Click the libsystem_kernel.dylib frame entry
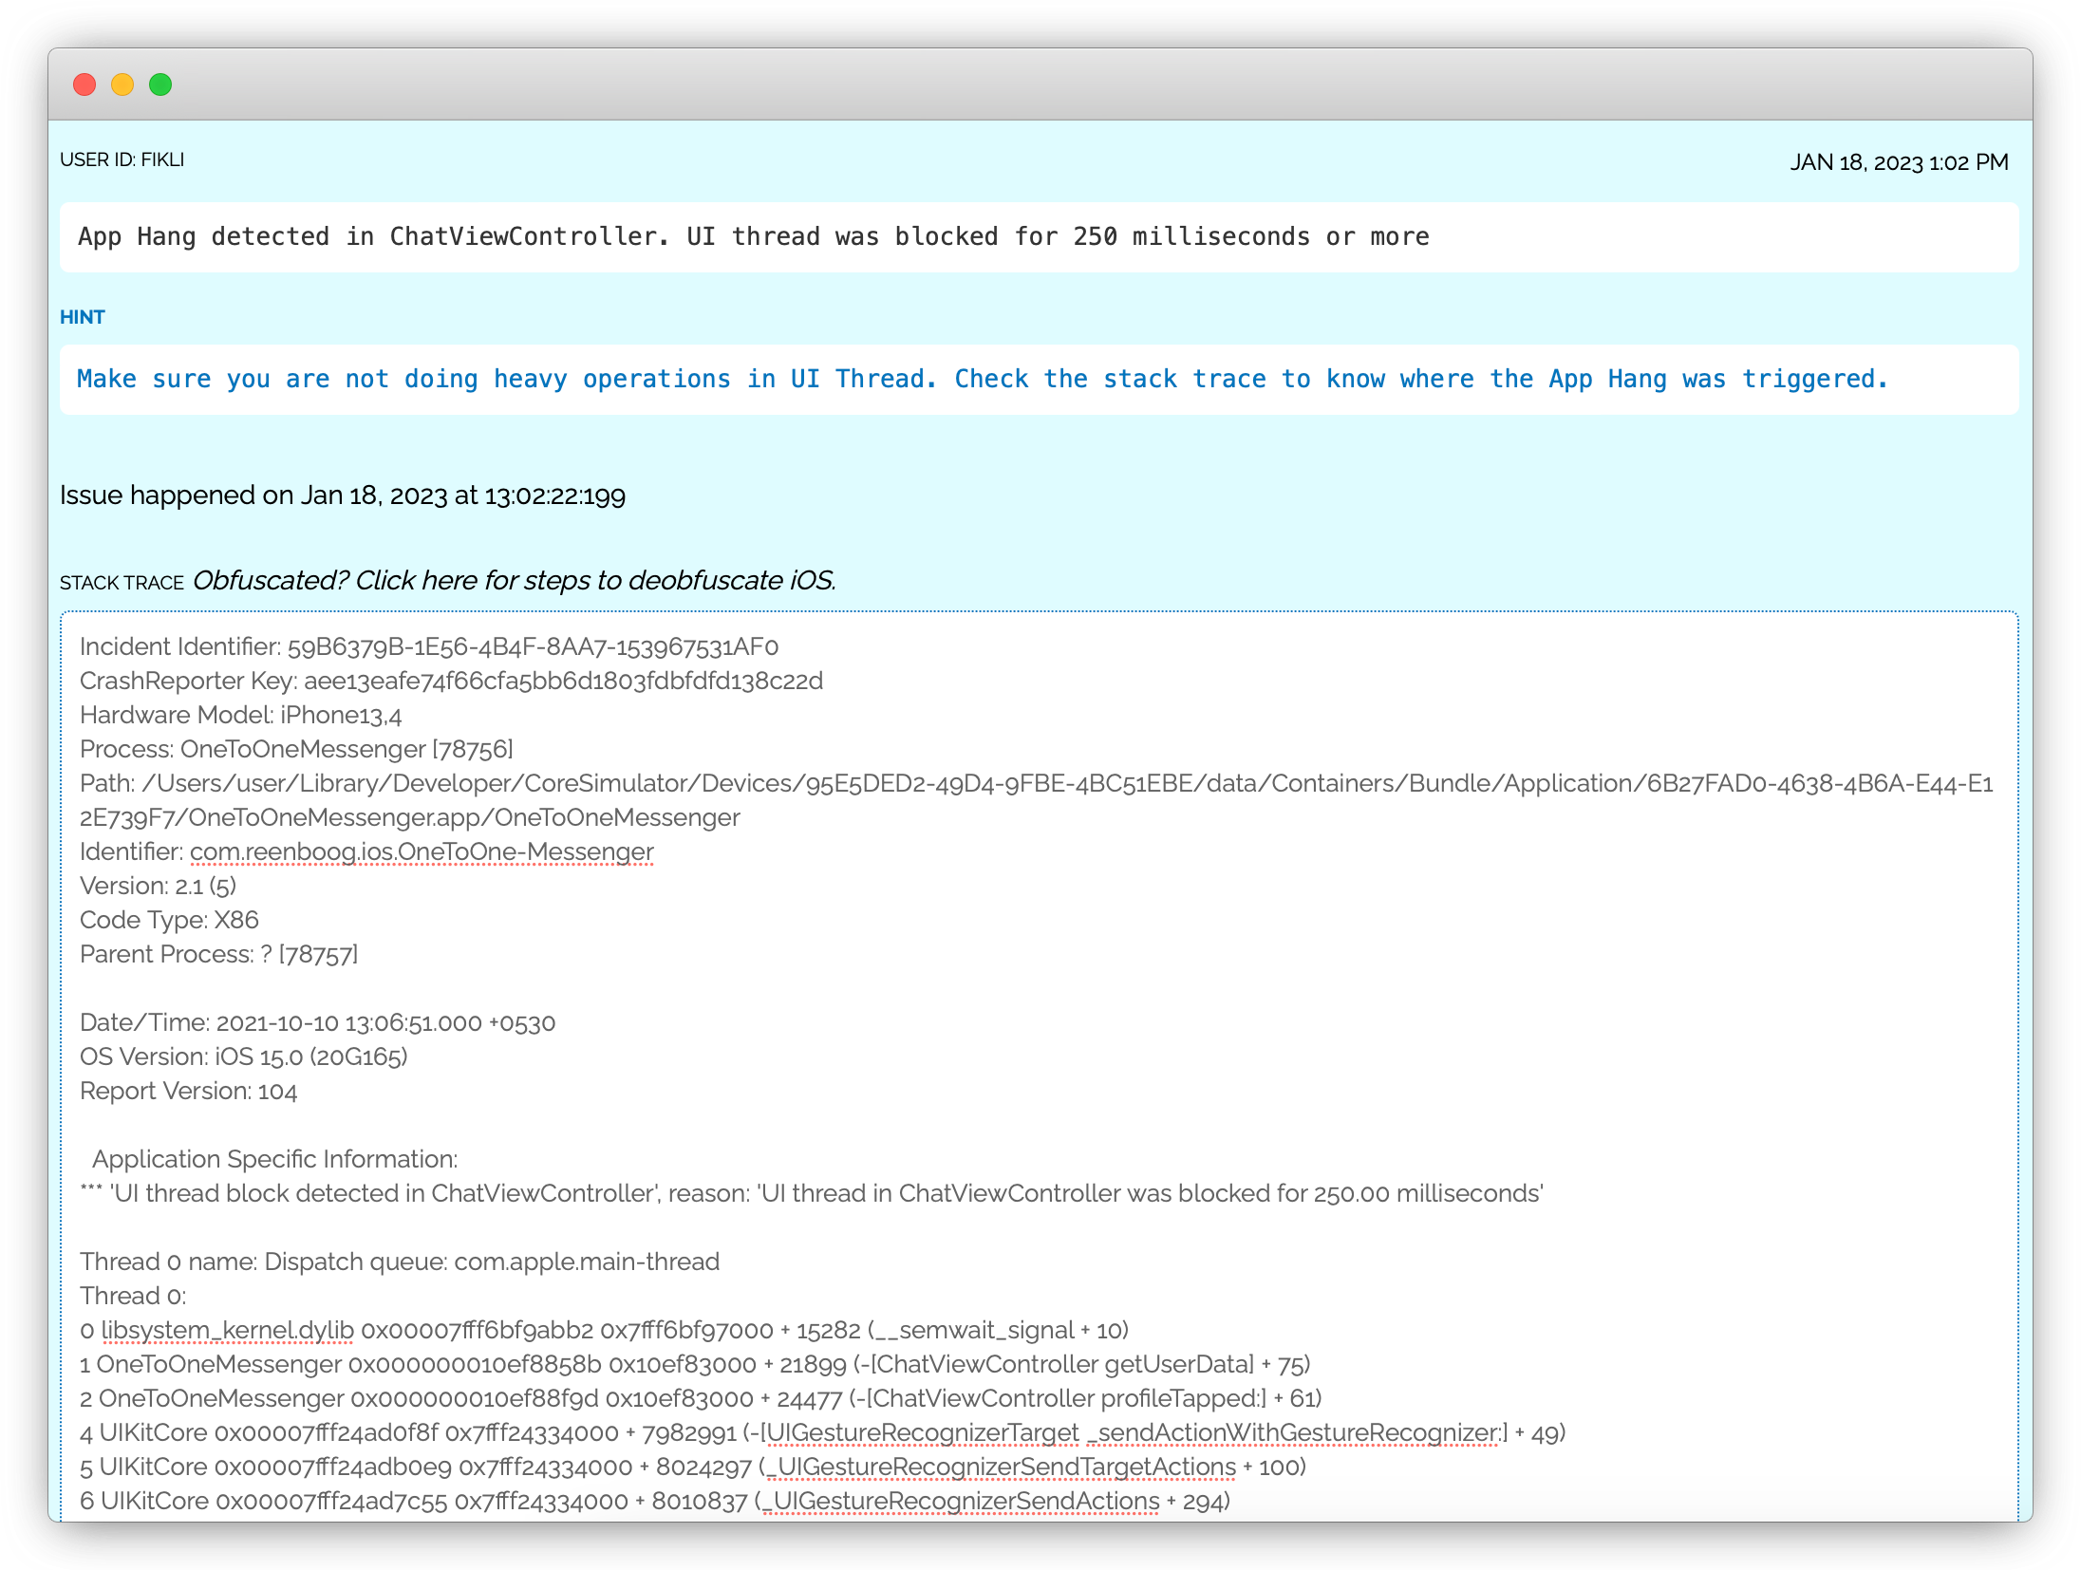Screen dimensions: 2081x1570 (x=227, y=1330)
